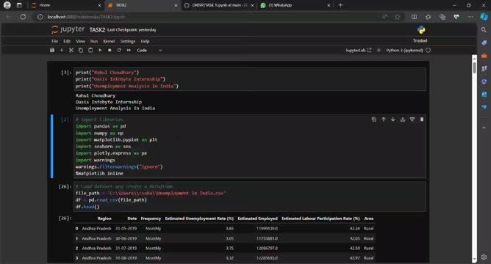Open a new browser tab

pyautogui.click(x=341, y=5)
